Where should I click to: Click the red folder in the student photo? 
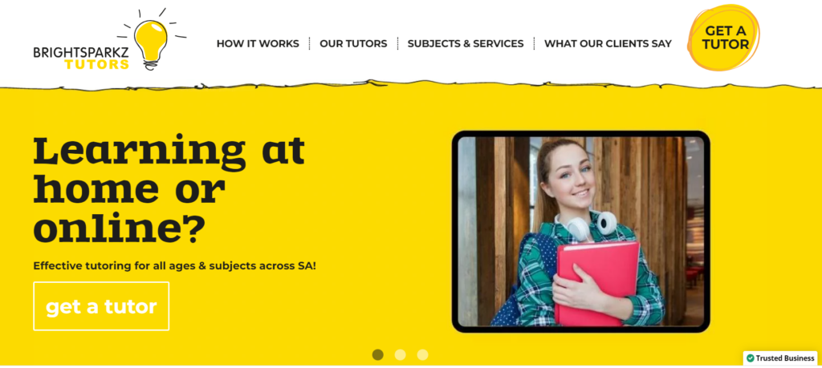coord(596,283)
